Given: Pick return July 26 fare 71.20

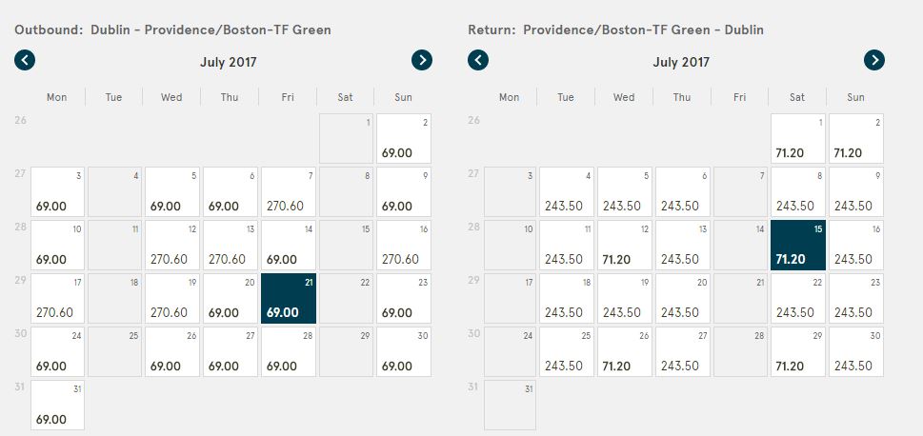Looking at the screenshot, I should (625, 352).
